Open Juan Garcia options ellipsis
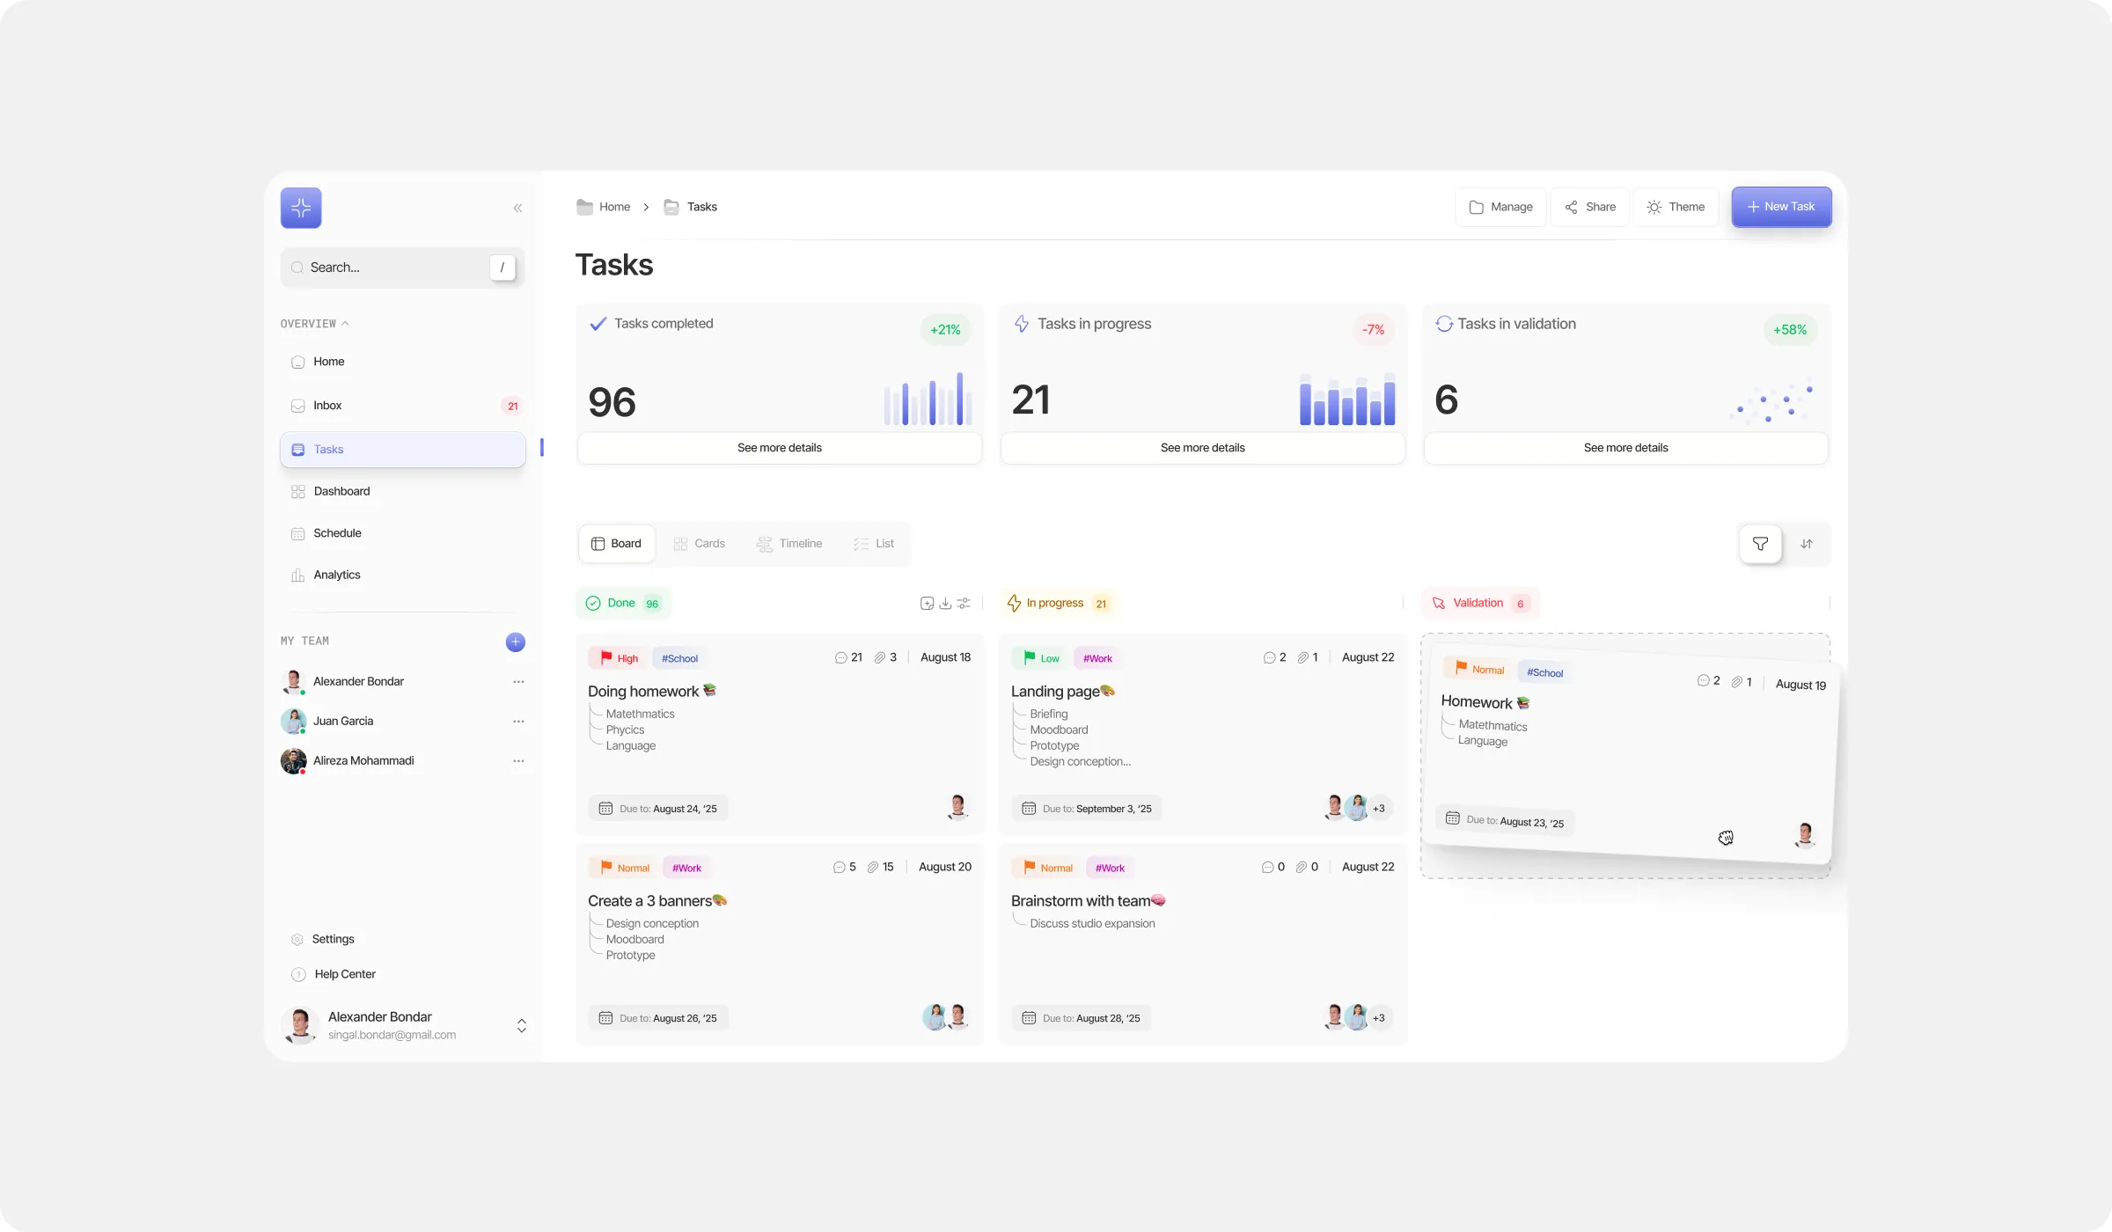2112x1232 pixels. [x=518, y=722]
